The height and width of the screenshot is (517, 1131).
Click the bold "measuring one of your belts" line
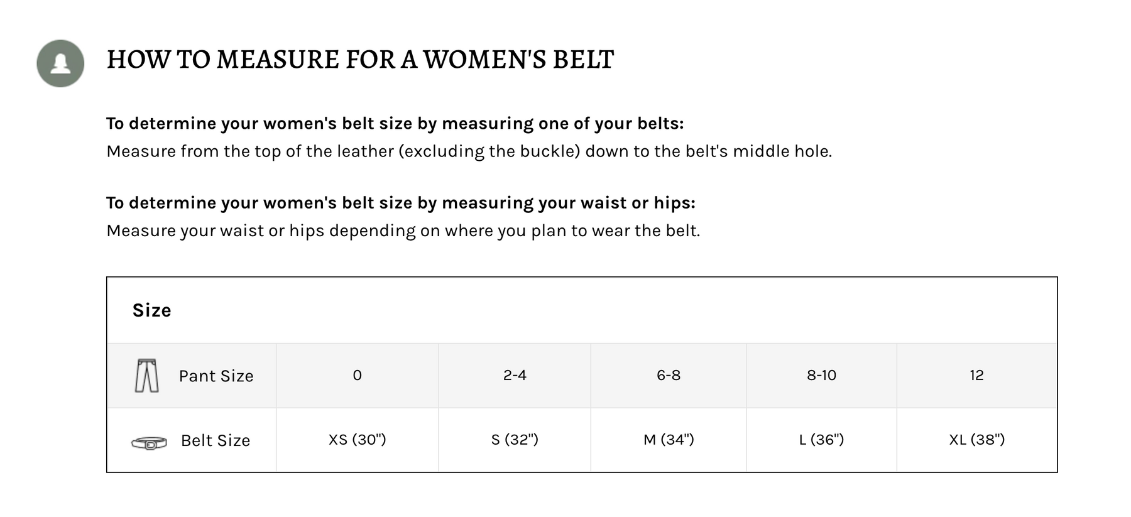[x=395, y=123]
